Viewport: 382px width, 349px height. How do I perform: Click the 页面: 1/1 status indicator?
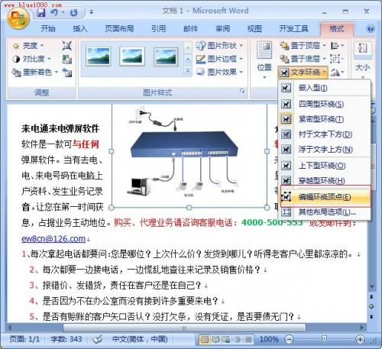(24, 339)
